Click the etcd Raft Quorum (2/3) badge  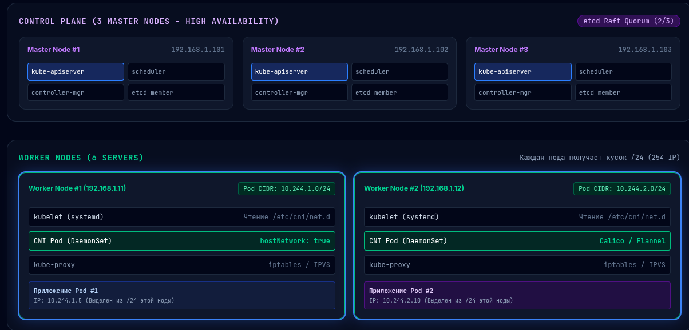(x=629, y=21)
